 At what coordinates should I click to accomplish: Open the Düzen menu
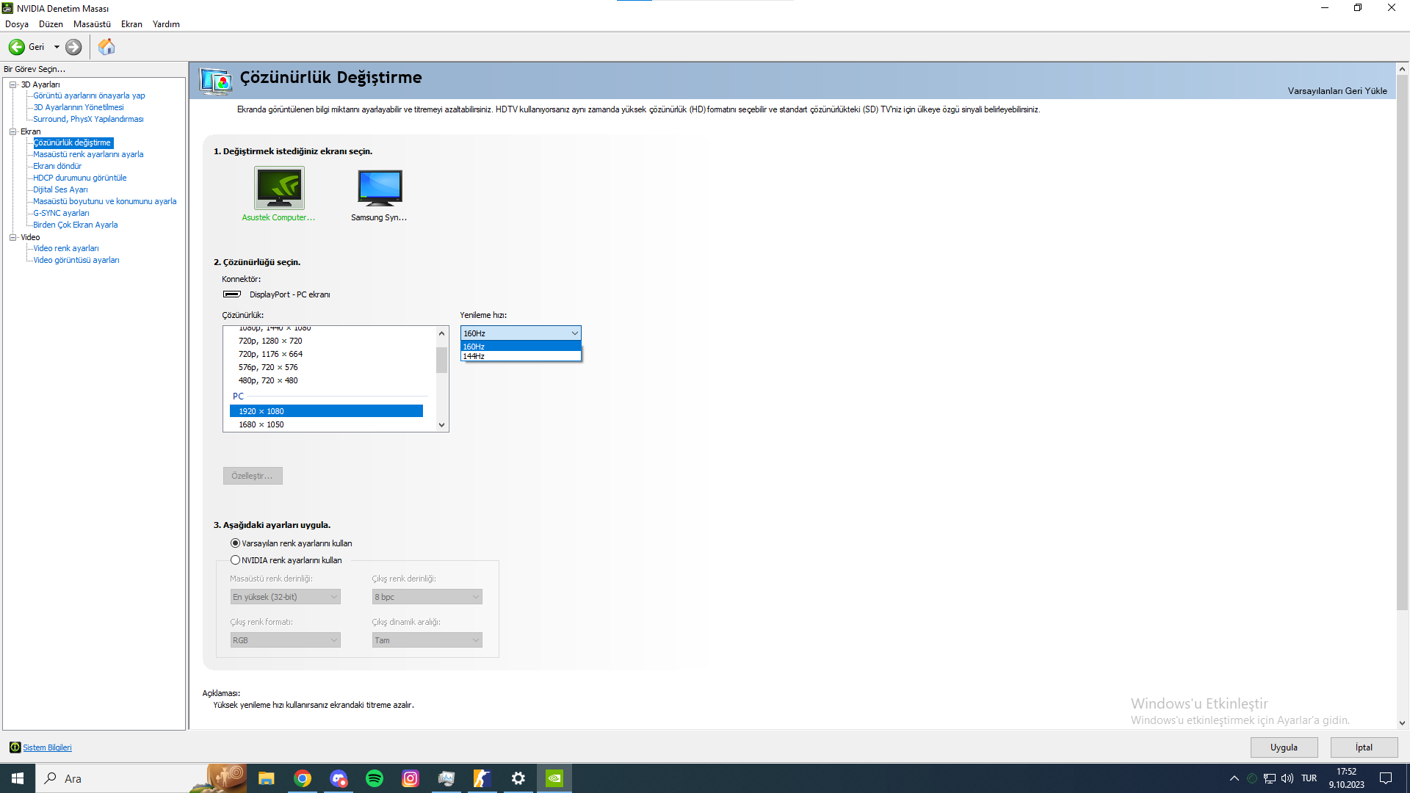pos(51,24)
